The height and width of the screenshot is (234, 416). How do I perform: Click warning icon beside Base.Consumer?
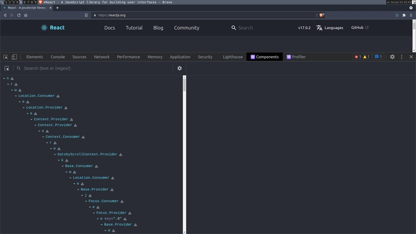96,166
